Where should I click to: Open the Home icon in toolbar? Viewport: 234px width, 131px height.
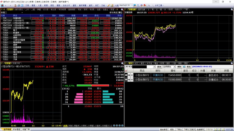2,5
